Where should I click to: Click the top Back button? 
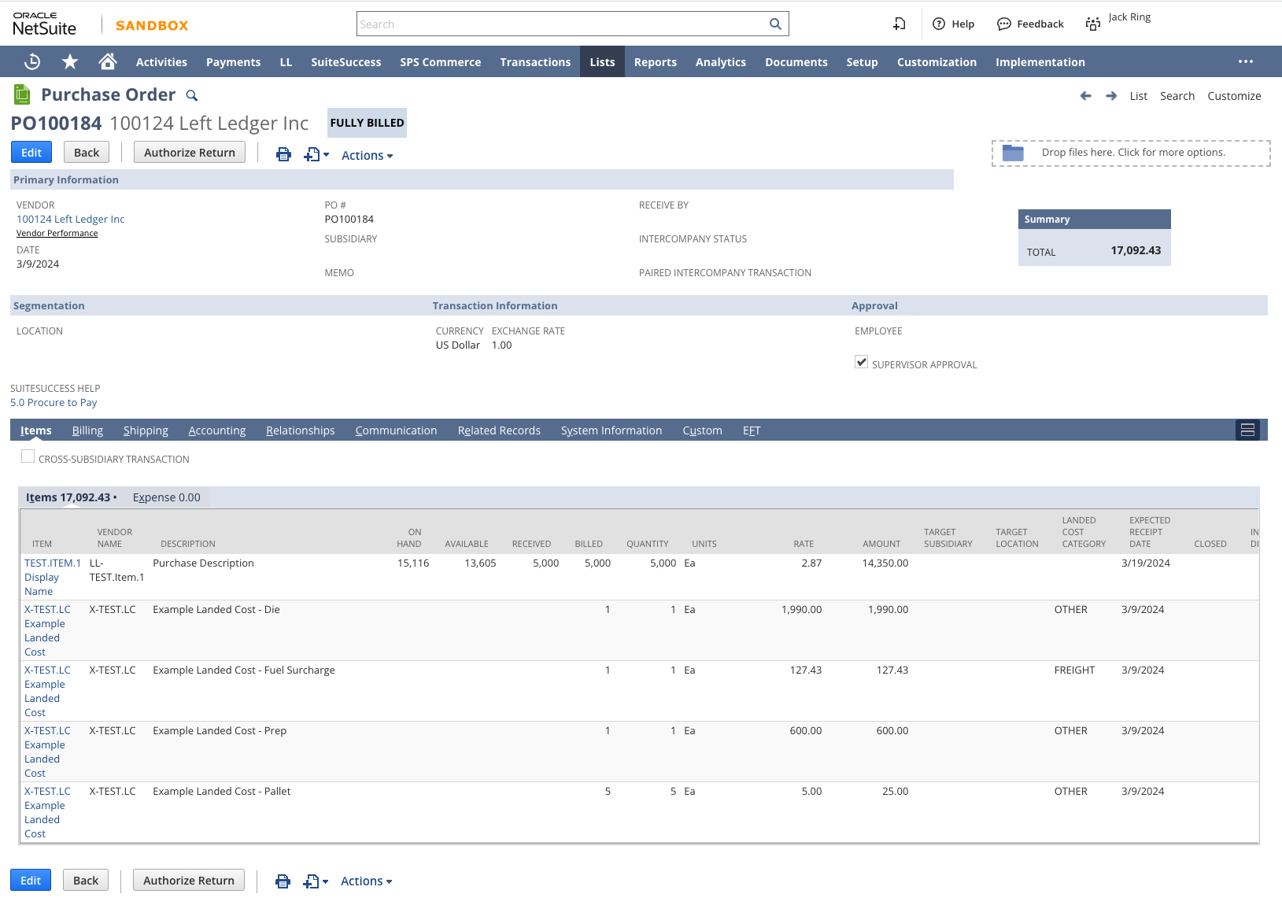click(x=87, y=153)
